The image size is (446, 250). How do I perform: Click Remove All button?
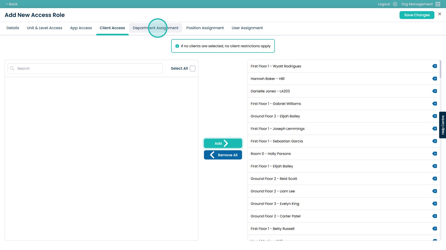(x=223, y=155)
